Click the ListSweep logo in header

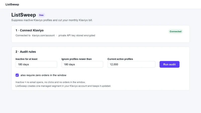(12, 5)
